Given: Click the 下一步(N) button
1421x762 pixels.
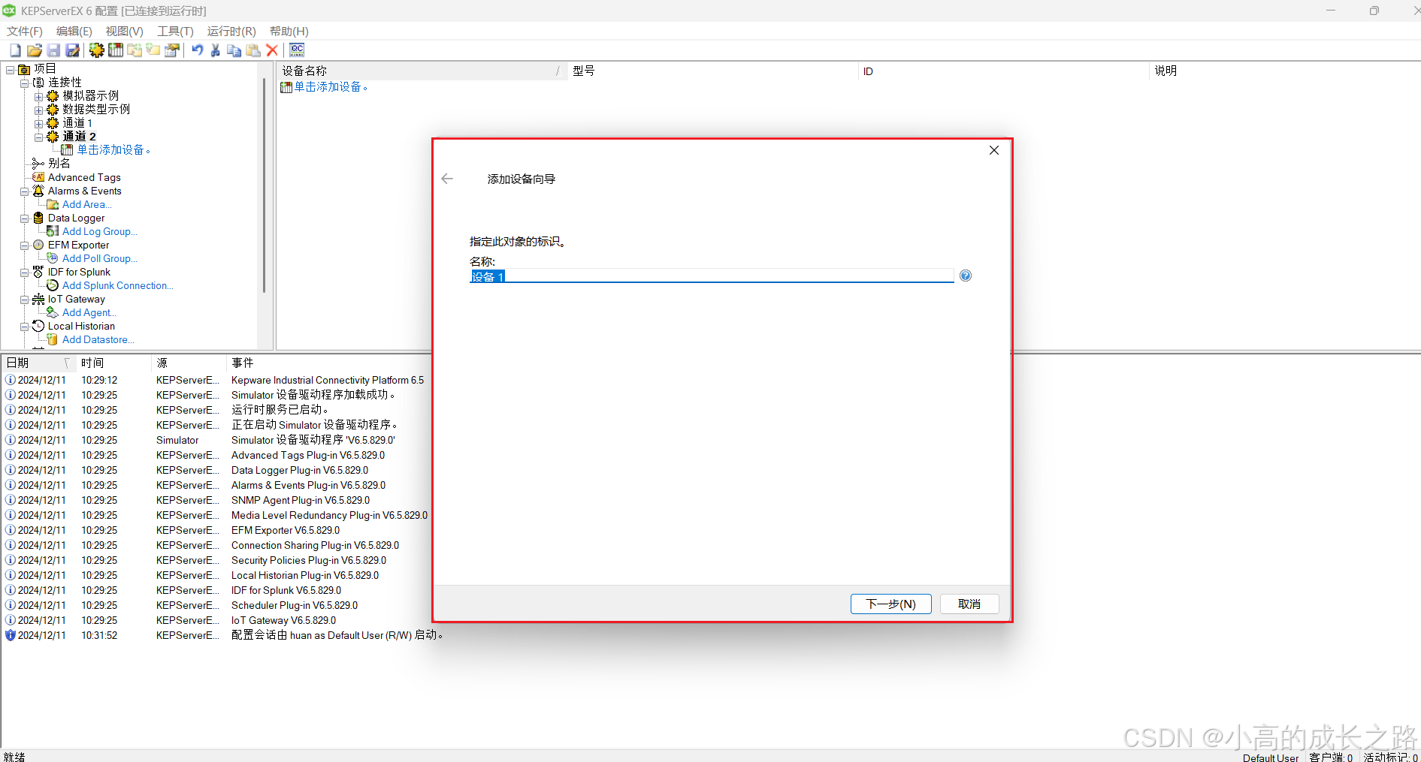Looking at the screenshot, I should pos(891,604).
